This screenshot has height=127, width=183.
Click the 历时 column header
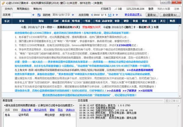click(x=56, y=21)
